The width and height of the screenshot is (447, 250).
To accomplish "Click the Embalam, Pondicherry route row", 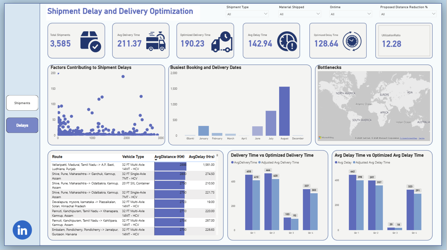I will [x=133, y=231].
